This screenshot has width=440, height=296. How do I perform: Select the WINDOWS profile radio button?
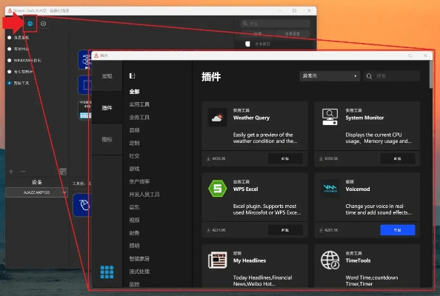10,60
